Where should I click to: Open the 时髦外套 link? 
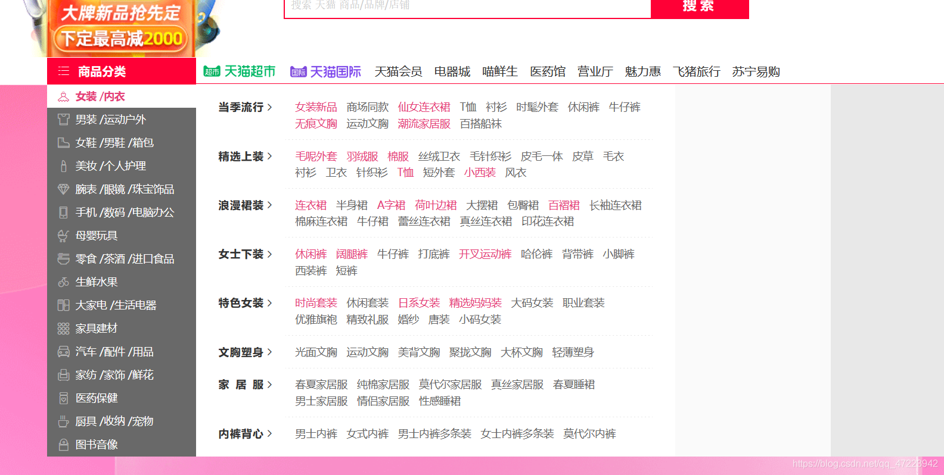click(537, 107)
